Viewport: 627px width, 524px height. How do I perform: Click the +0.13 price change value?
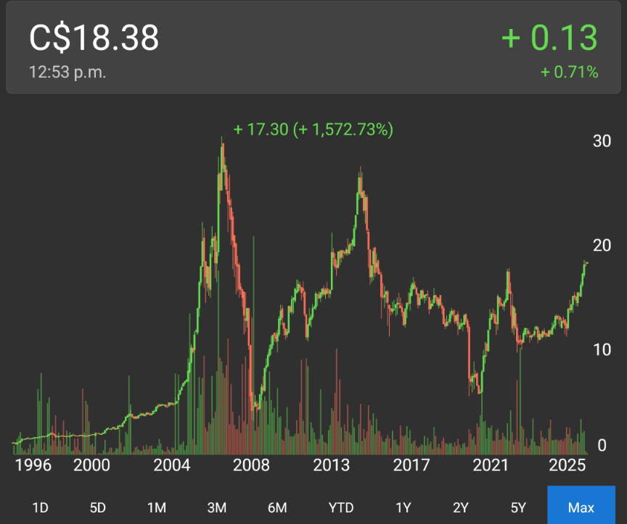tap(549, 38)
